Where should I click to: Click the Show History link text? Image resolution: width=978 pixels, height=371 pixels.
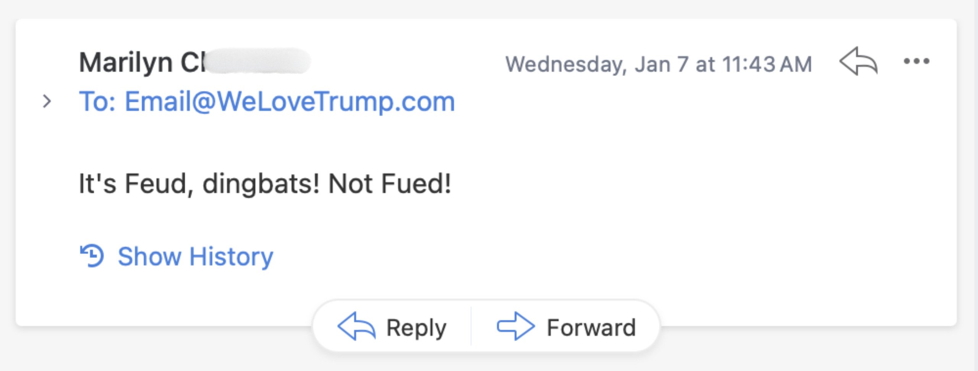coord(195,256)
